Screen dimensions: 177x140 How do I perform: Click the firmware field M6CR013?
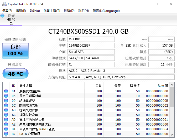tap(91, 39)
